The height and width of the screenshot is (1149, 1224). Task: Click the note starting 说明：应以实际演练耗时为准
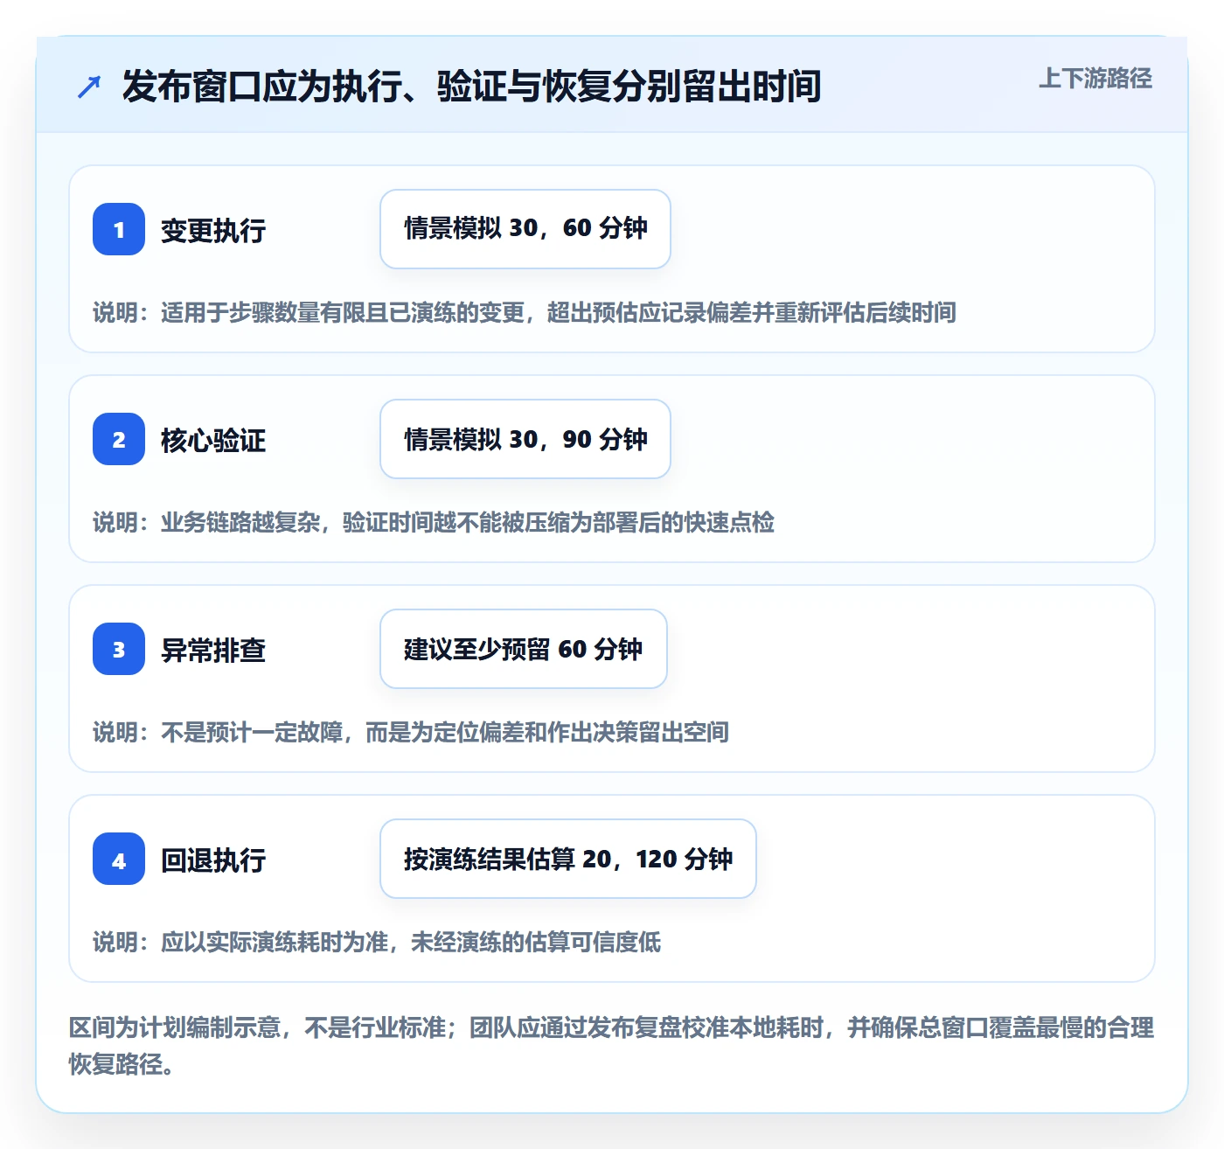click(377, 943)
